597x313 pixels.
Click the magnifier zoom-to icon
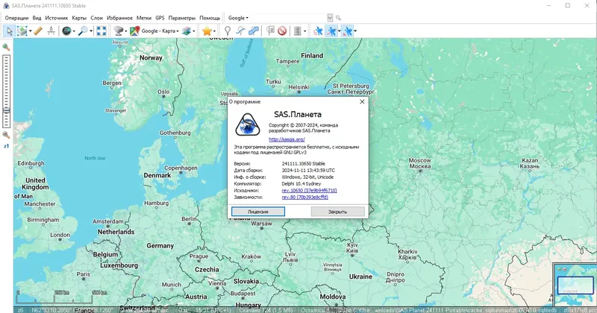pos(83,31)
